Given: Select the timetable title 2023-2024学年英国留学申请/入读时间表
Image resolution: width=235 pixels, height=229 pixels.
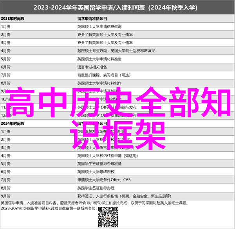Looking at the screenshot, I should point(117,7).
